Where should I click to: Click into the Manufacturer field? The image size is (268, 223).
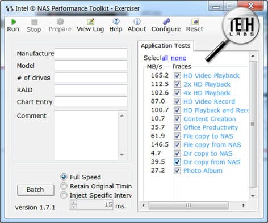91,54
